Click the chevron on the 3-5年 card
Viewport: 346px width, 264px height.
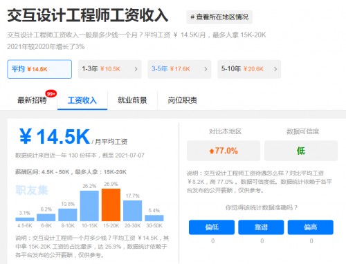click(206, 69)
